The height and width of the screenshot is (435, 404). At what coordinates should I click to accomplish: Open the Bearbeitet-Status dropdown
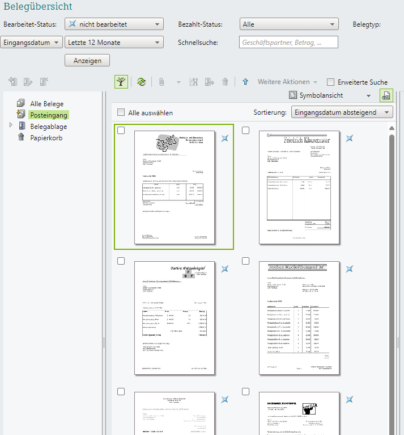(114, 24)
